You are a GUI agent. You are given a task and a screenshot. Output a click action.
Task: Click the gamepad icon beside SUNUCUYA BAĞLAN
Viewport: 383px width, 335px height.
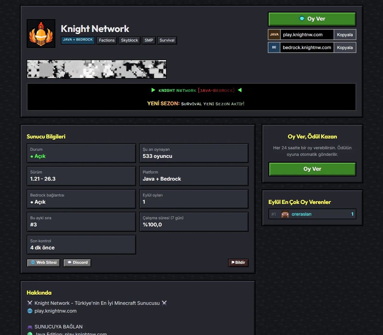coord(30,327)
